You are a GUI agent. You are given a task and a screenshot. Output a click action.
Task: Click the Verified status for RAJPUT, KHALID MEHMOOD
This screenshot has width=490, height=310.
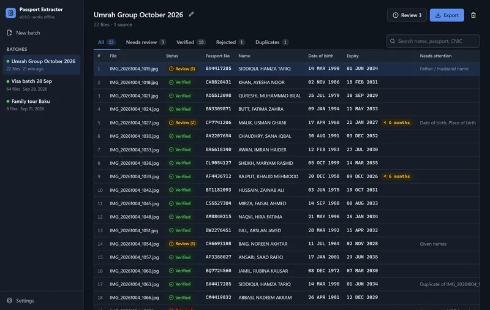(179, 176)
